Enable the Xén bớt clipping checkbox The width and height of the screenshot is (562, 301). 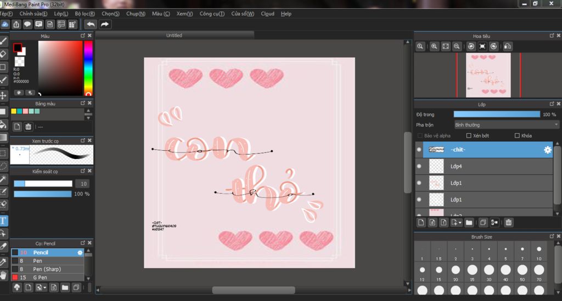click(469, 135)
